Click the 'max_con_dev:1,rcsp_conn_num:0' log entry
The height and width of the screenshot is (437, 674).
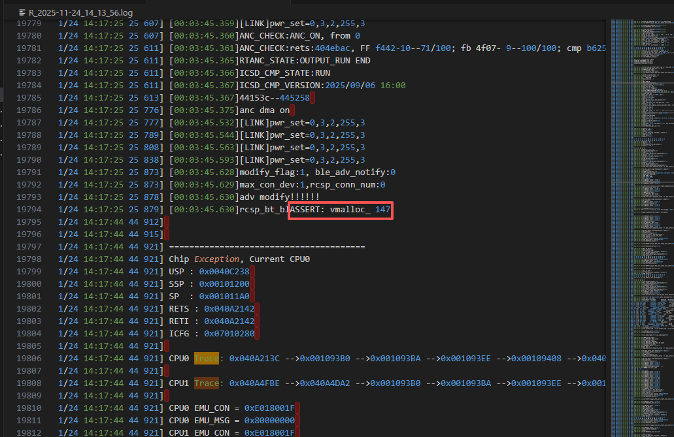tap(312, 185)
